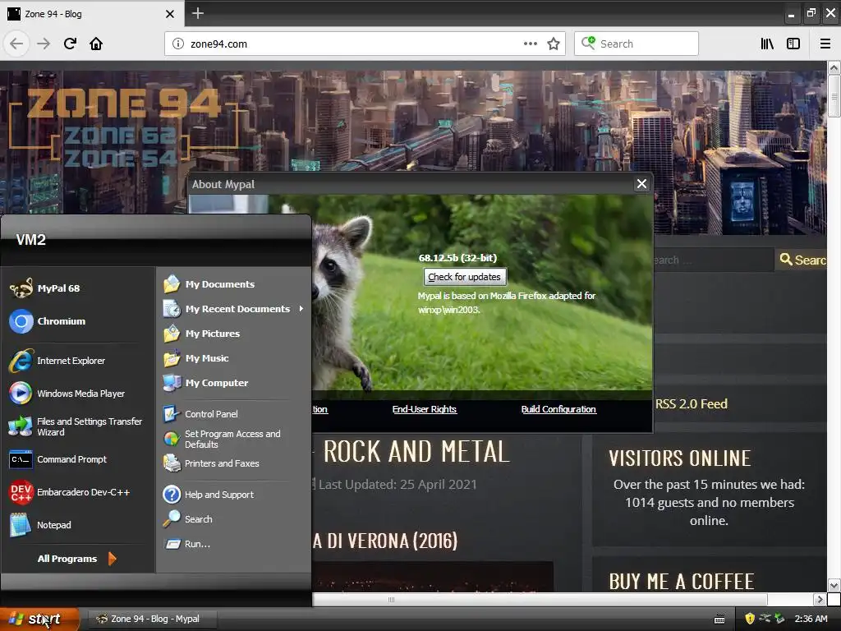Open page actions three-dot menu
This screenshot has width=841, height=631.
(531, 44)
